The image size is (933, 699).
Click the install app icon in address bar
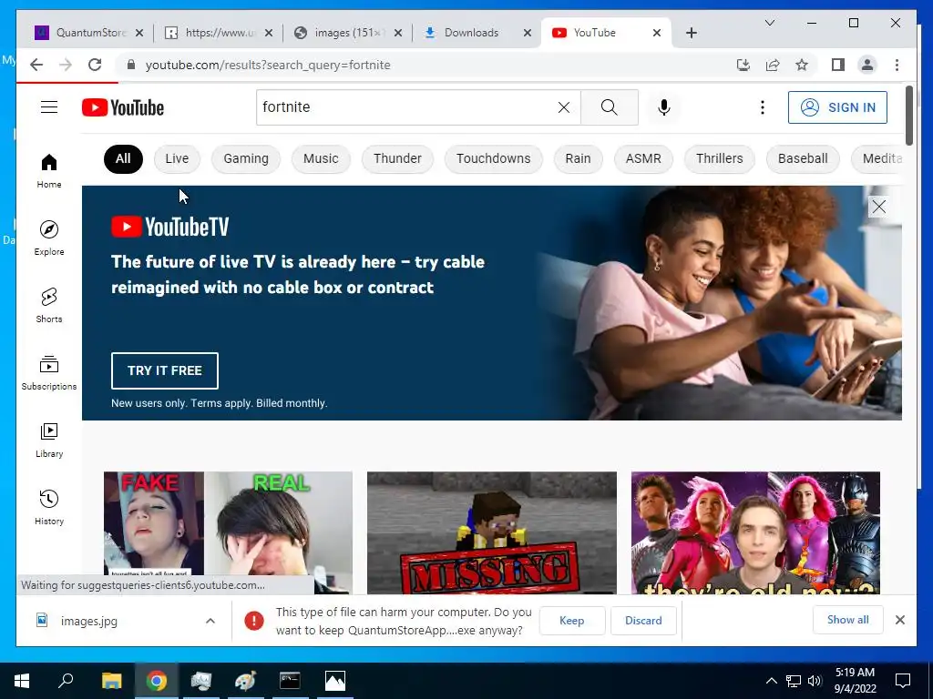tap(743, 65)
